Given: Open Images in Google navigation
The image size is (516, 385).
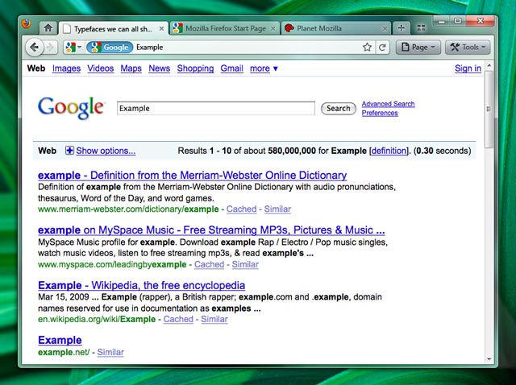Looking at the screenshot, I should 66,68.
